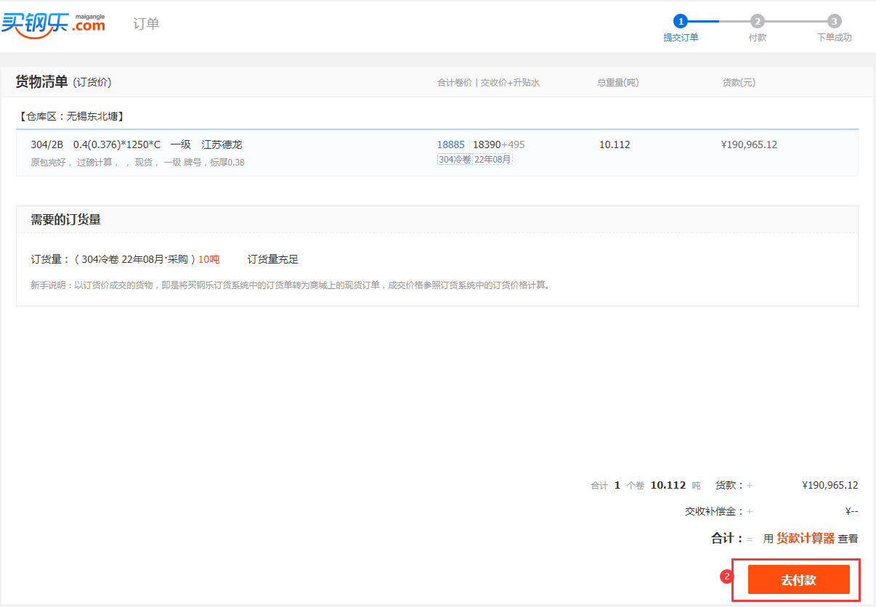
Task: Click the 订货量充足 status text
Action: 273,259
